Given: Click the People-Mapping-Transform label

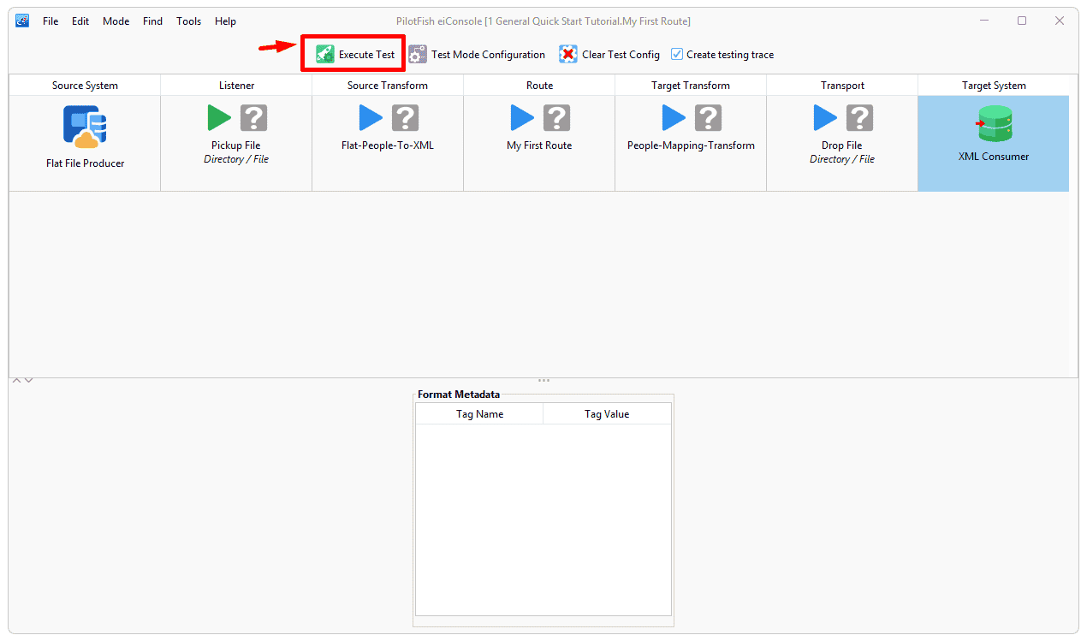Looking at the screenshot, I should click(x=691, y=145).
